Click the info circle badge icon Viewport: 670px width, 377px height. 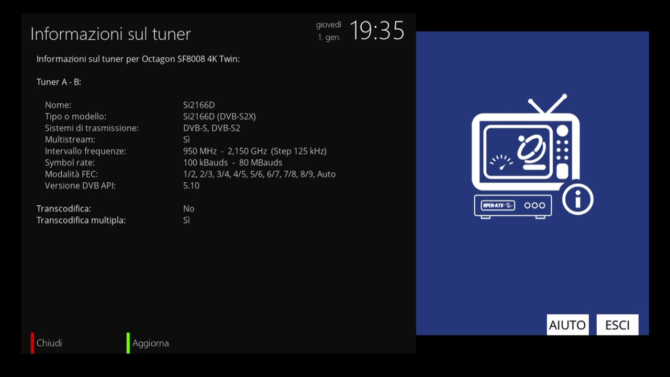point(578,199)
